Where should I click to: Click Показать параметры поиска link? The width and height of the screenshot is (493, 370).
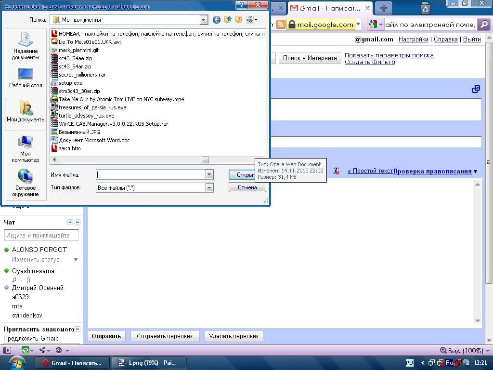click(389, 55)
